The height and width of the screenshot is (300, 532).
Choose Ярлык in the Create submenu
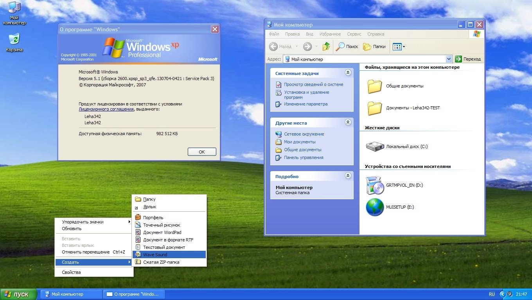[169, 207]
